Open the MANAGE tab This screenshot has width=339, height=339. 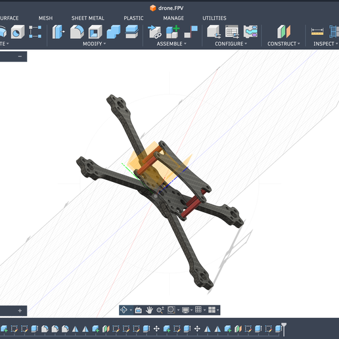[173, 18]
